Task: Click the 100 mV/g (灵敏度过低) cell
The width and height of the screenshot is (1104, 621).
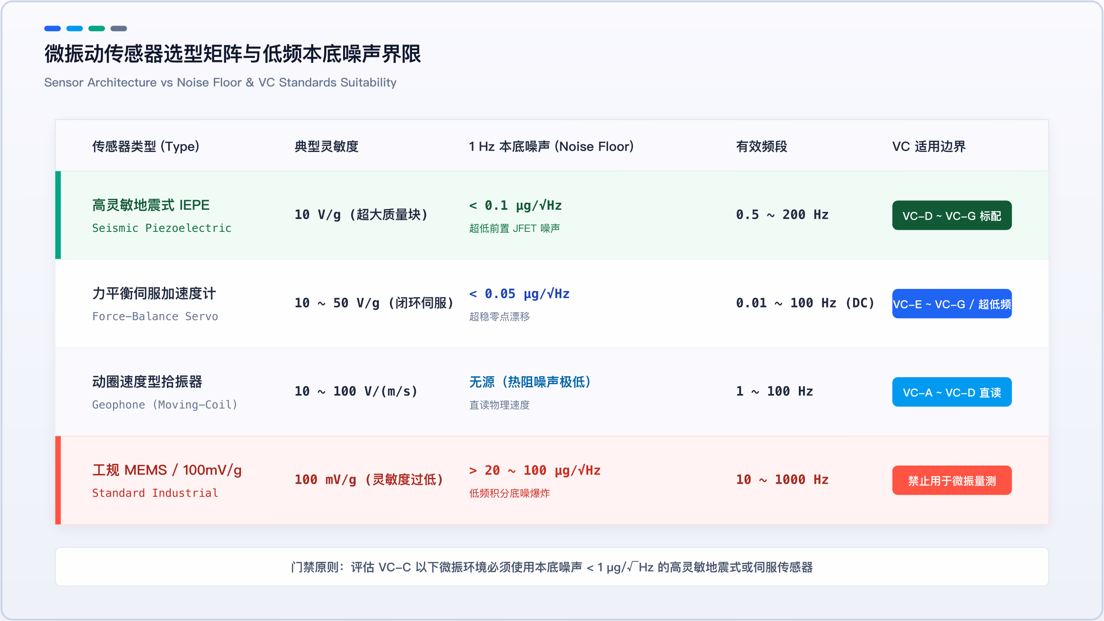Action: pyautogui.click(x=369, y=480)
